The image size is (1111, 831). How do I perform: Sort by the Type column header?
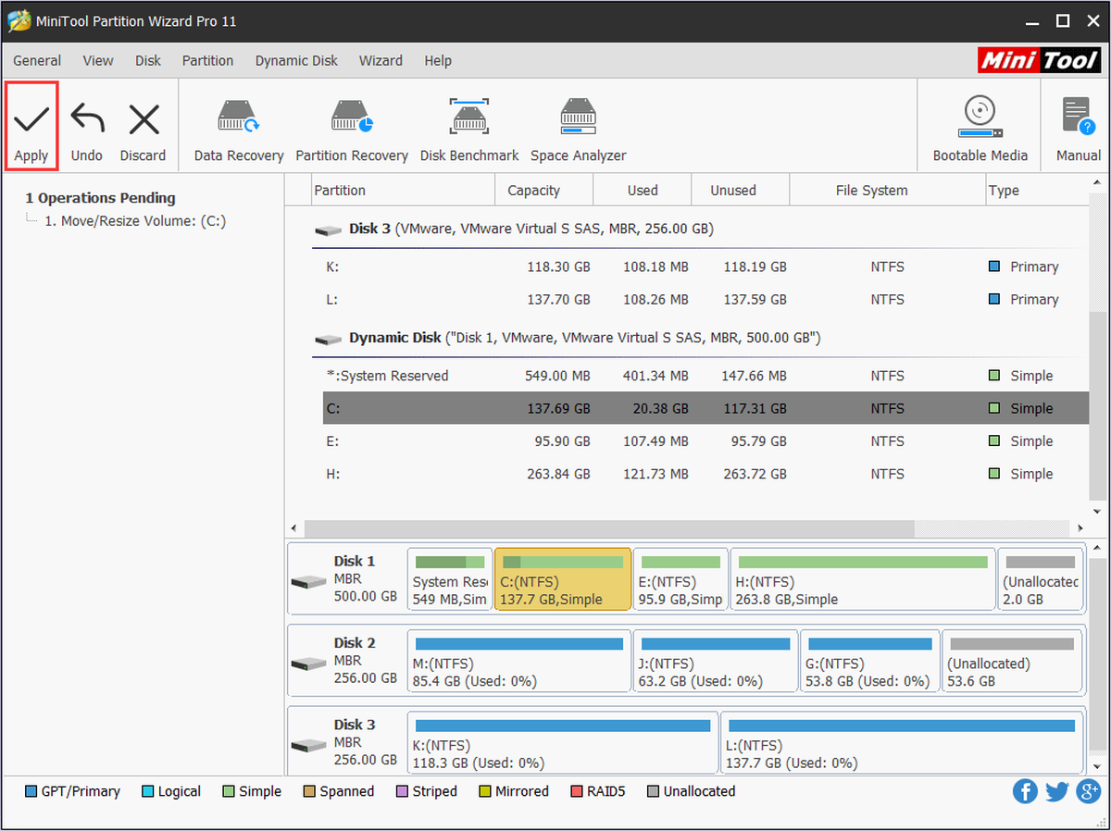coord(1036,191)
